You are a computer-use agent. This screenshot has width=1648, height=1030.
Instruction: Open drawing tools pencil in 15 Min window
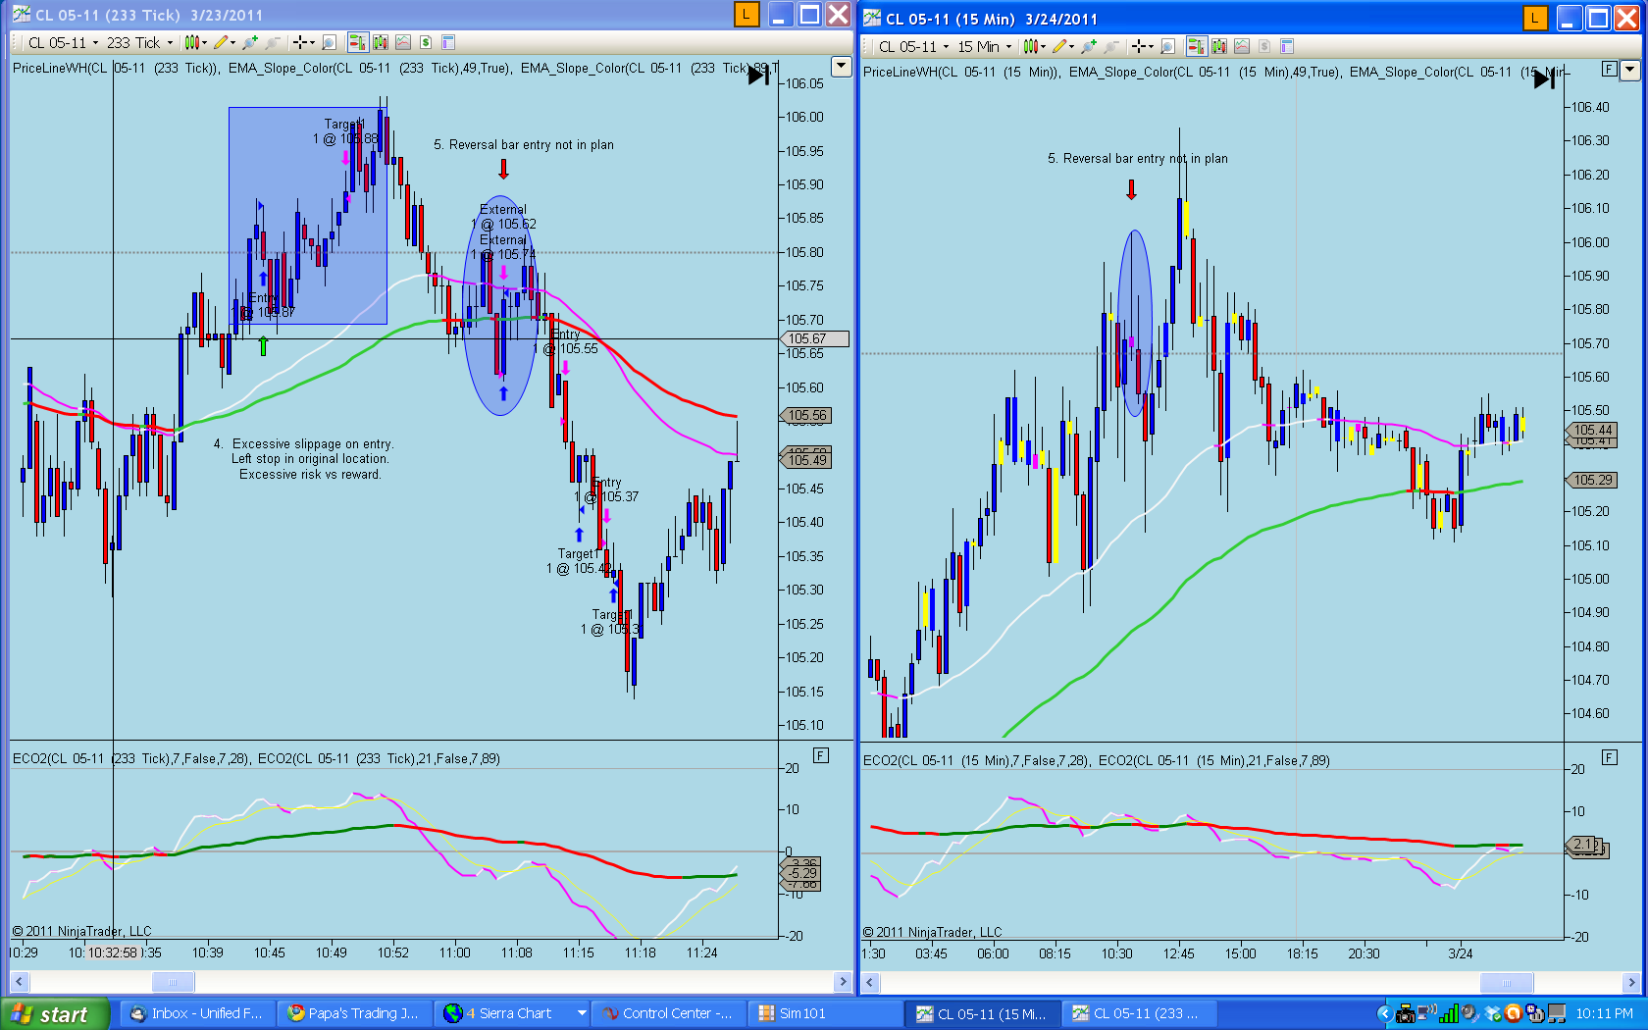(x=1059, y=46)
